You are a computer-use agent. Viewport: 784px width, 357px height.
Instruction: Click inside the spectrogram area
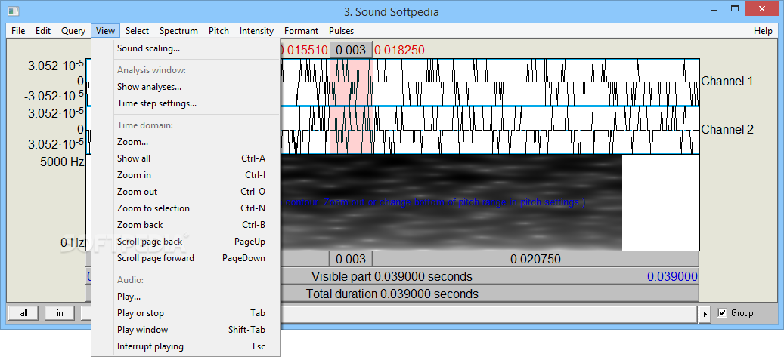[450, 202]
